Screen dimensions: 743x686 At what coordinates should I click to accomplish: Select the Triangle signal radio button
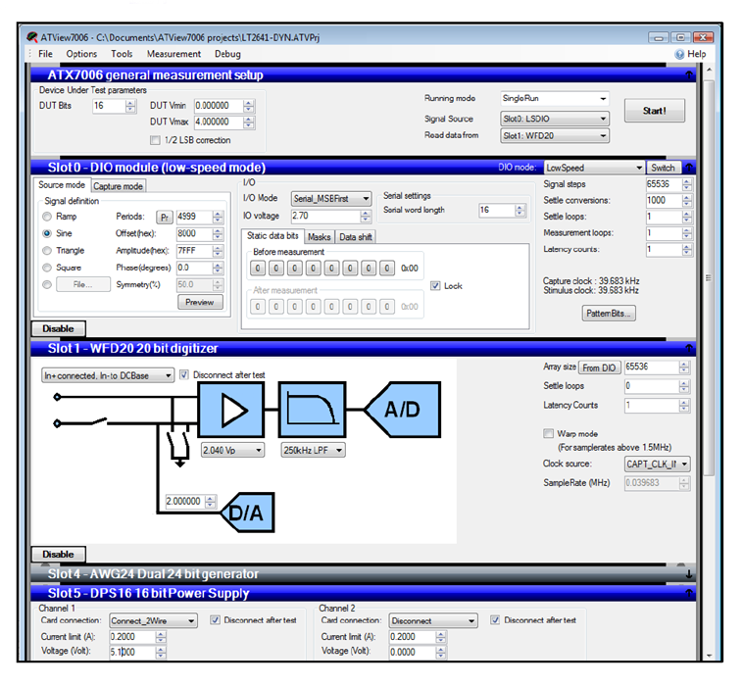pos(47,250)
